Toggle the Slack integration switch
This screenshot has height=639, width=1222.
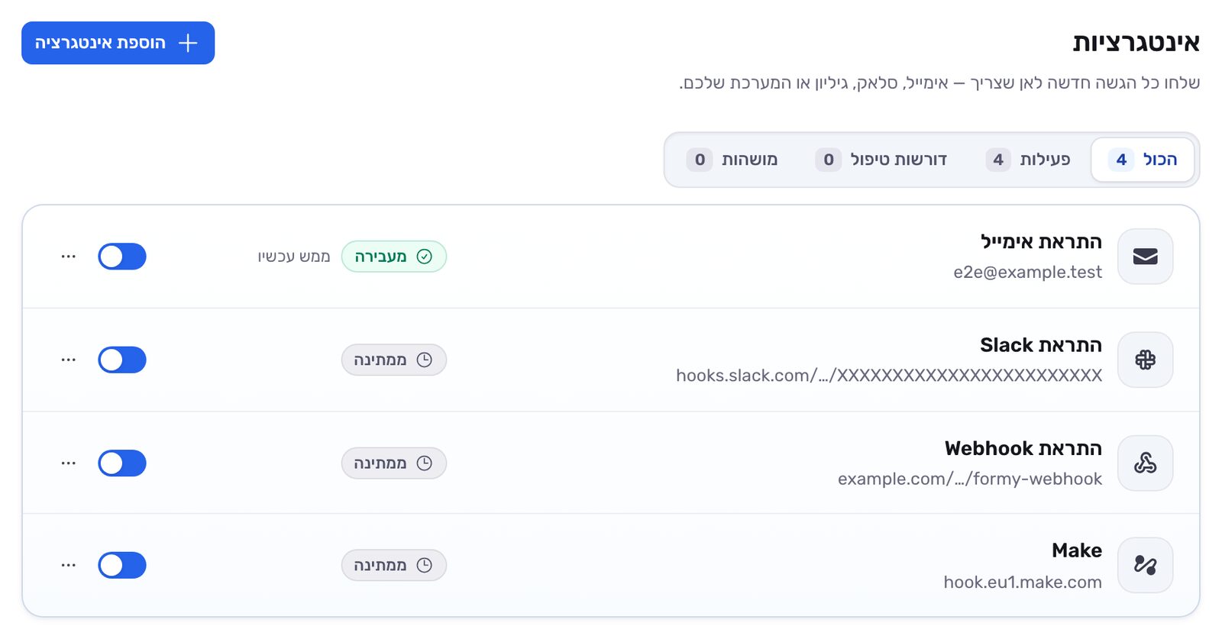(x=122, y=360)
